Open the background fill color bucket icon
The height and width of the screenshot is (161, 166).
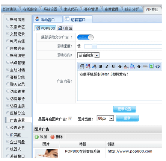(x=132, y=66)
